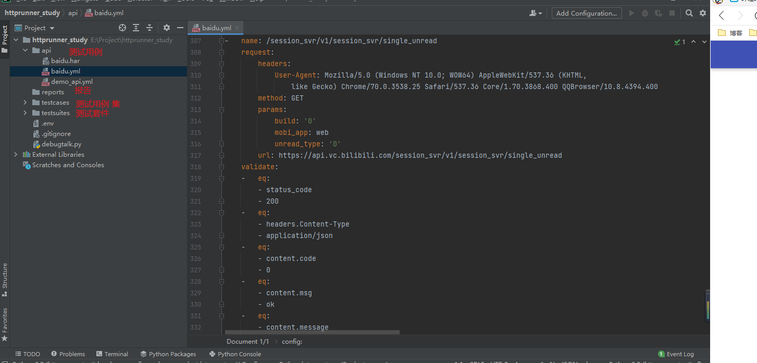Viewport: 757px width, 363px height.
Task: Open the Event Log
Action: point(676,354)
